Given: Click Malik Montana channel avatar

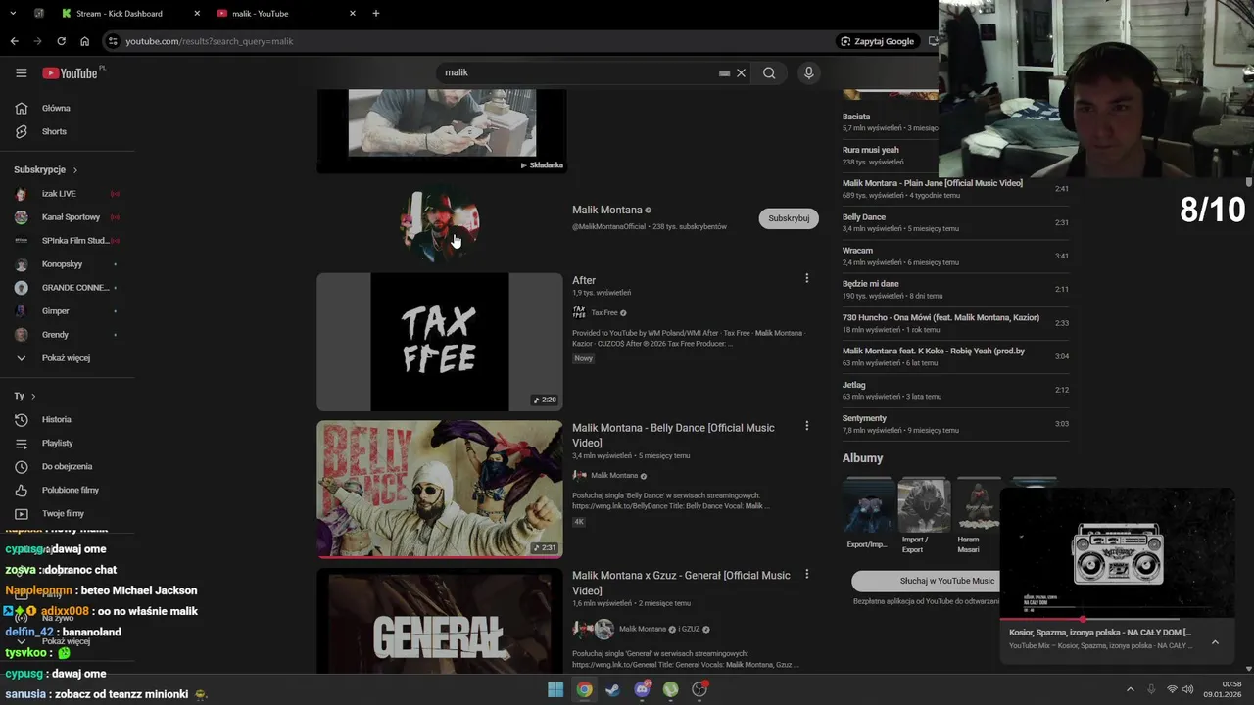Looking at the screenshot, I should tap(440, 224).
